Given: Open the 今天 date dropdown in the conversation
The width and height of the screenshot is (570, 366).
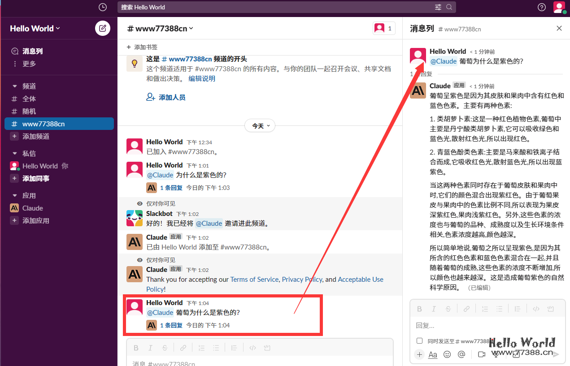Looking at the screenshot, I should tap(260, 126).
